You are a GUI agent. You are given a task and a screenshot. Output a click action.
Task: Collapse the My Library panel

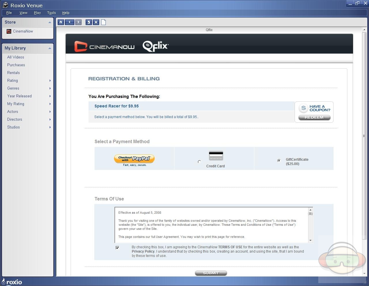tap(50, 48)
